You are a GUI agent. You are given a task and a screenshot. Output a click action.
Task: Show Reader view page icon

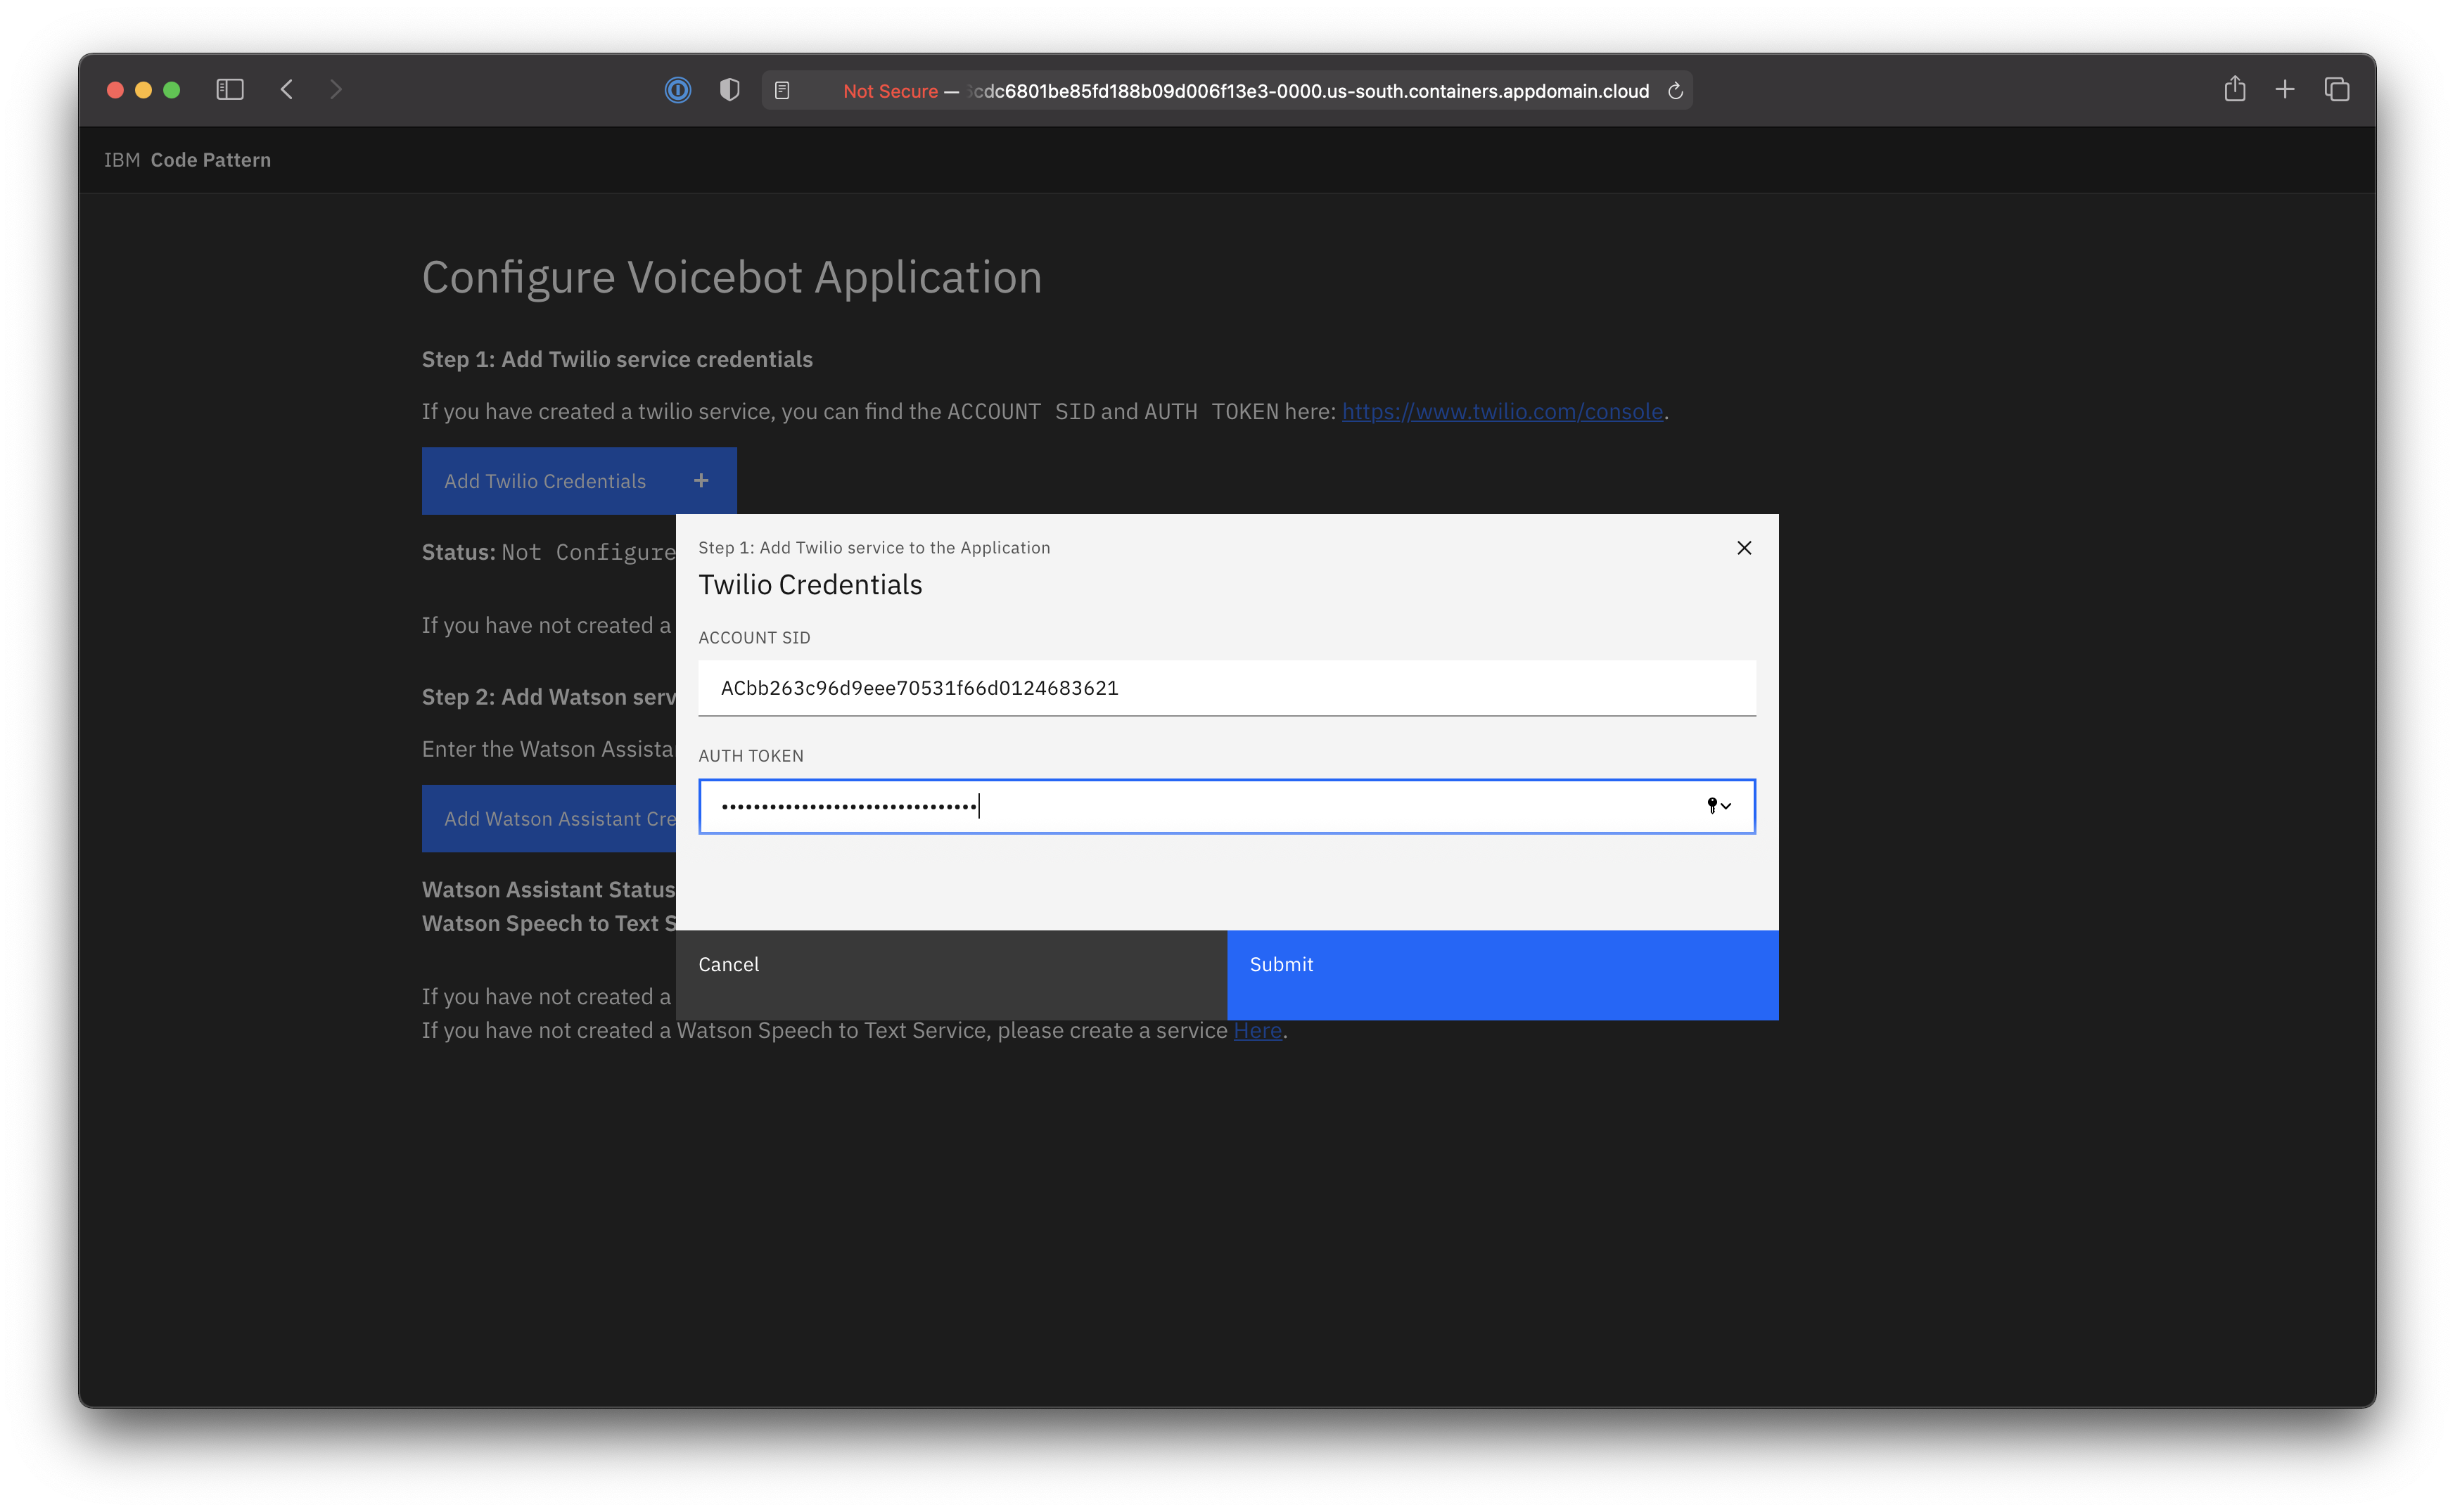[783, 91]
